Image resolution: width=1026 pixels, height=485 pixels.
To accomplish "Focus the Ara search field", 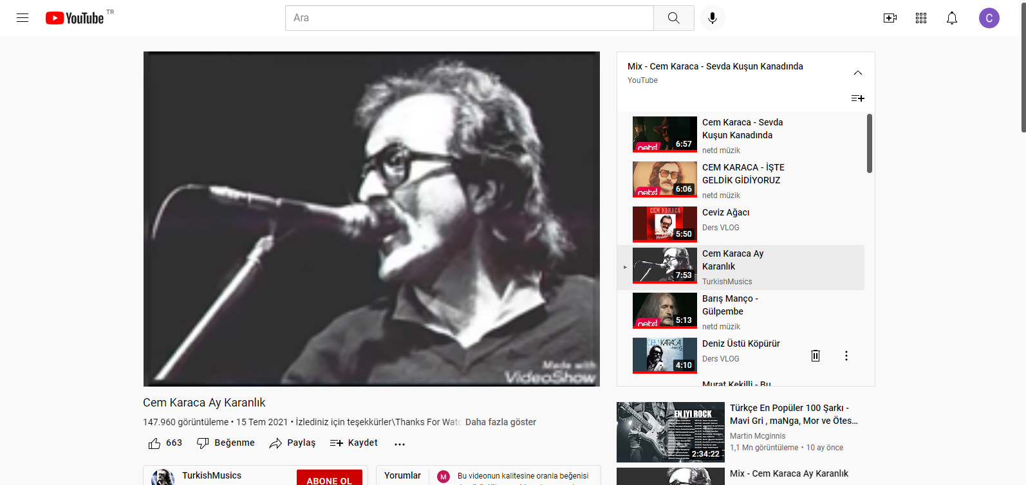I will tap(469, 18).
